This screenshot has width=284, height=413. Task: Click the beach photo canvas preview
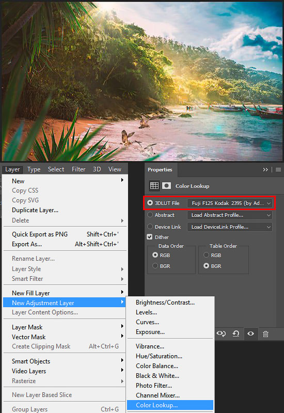coord(143,81)
